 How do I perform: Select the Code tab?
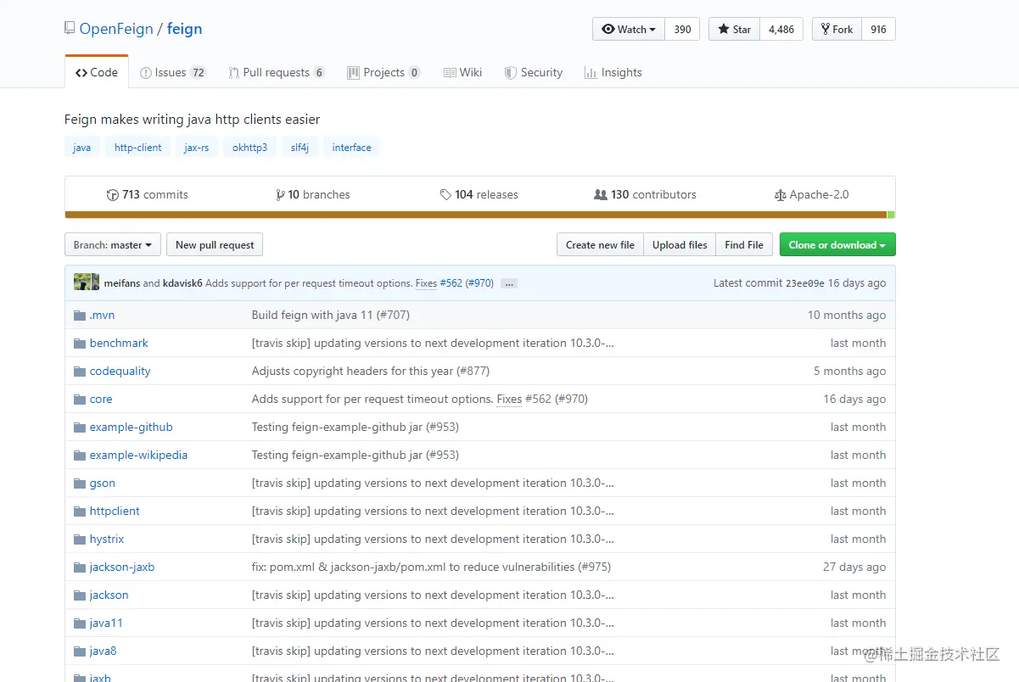97,72
